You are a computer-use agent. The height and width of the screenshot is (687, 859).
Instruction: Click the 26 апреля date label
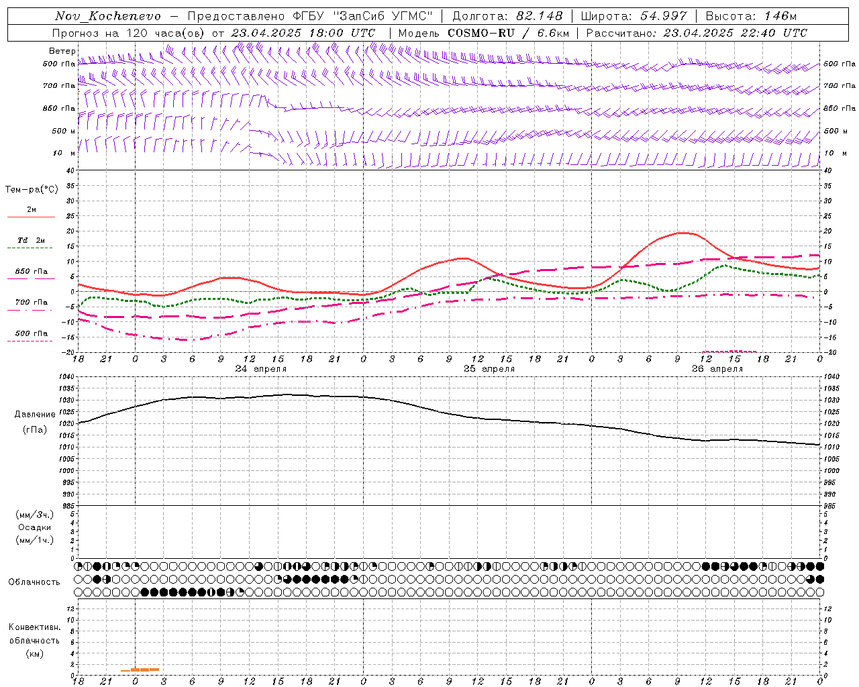pos(717,369)
